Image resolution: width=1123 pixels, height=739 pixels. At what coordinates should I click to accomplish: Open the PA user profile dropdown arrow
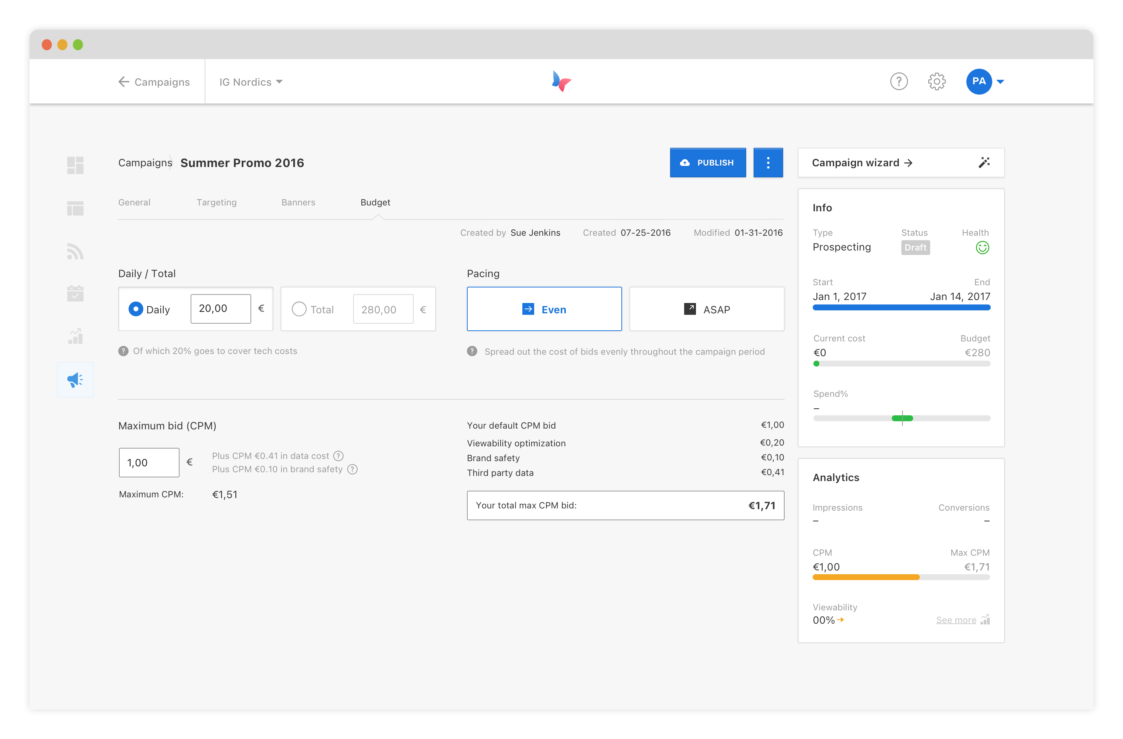(x=1000, y=82)
